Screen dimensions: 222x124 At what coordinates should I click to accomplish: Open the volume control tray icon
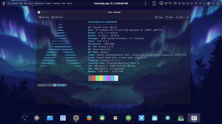[192, 4]
